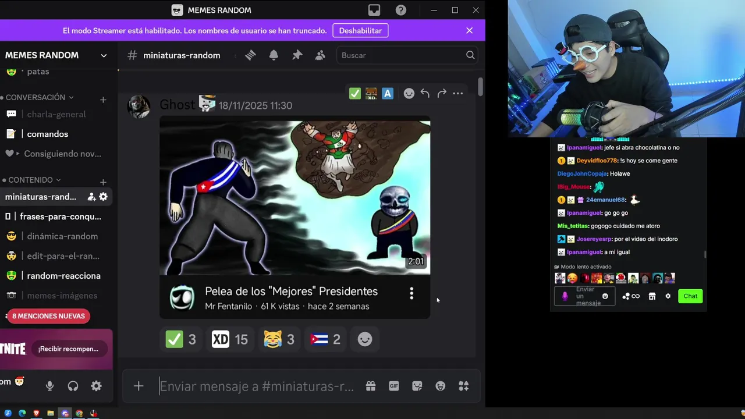Click Buscar search field
Image resolution: width=745 pixels, height=419 pixels.
click(x=406, y=55)
